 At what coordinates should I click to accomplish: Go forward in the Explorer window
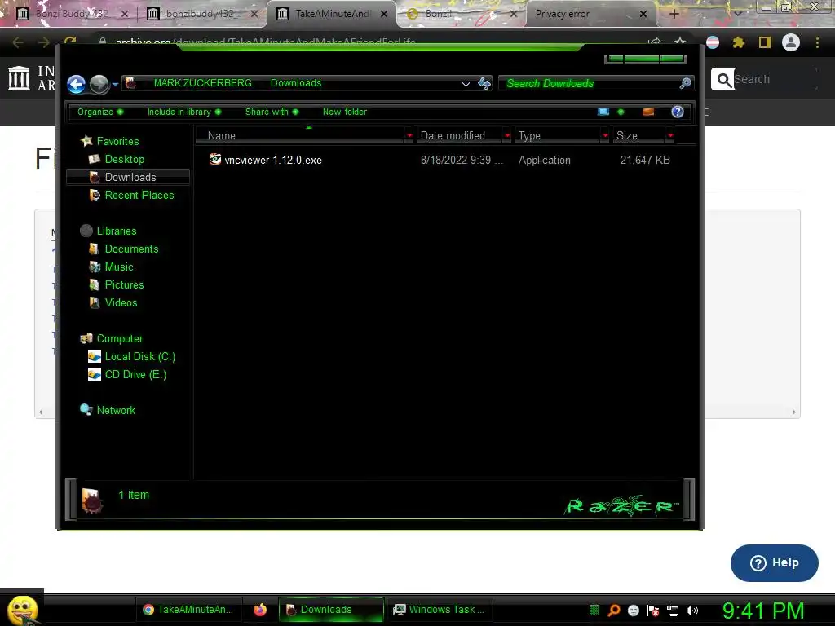99,84
